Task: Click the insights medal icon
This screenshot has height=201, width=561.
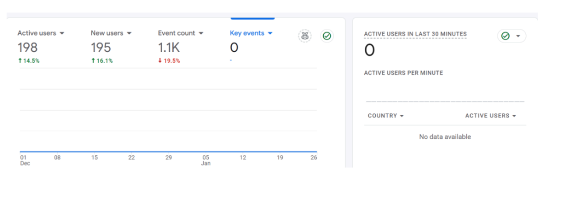Action: (305, 36)
